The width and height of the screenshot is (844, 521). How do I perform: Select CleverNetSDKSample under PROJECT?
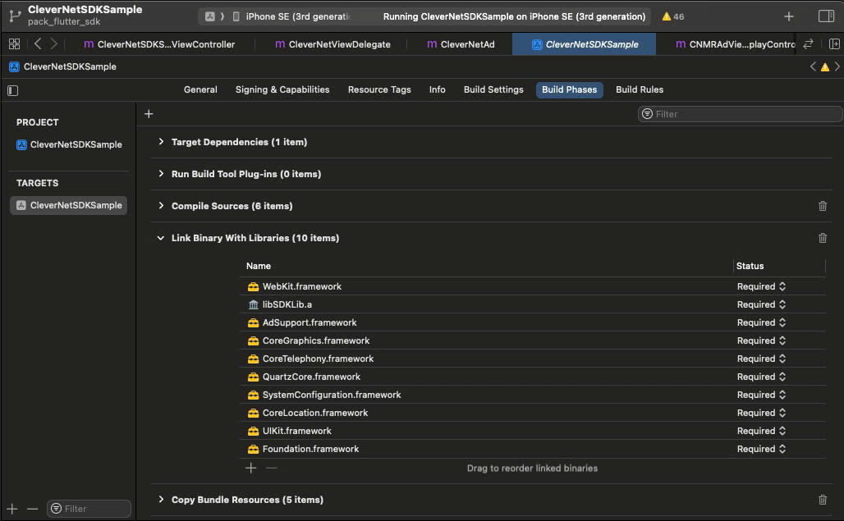coord(69,144)
